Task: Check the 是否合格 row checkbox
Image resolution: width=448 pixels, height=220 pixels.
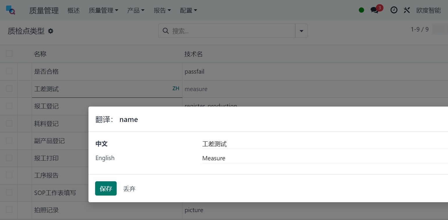Action: pos(9,71)
